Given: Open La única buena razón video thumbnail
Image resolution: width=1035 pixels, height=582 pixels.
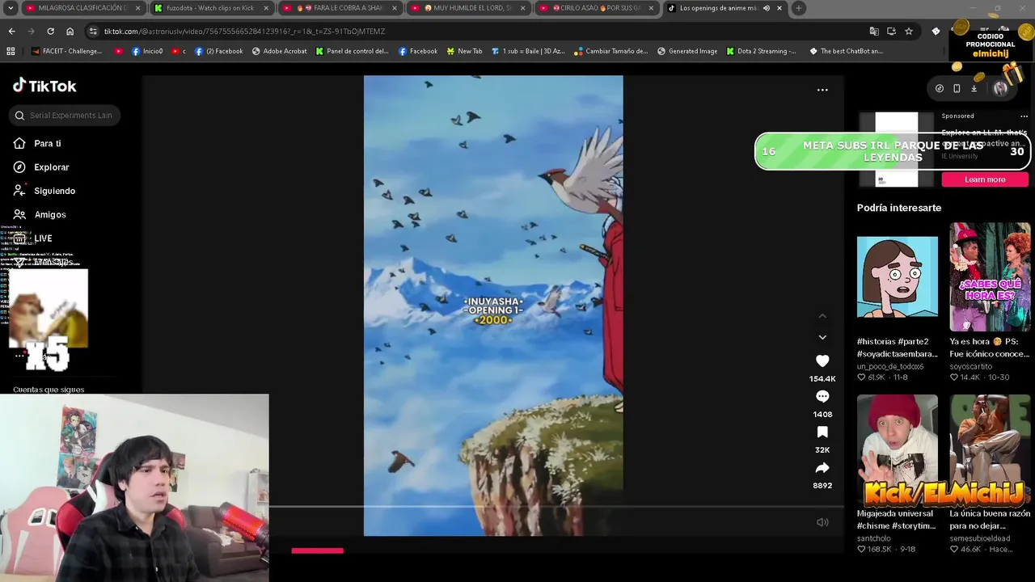Looking at the screenshot, I should pos(990,449).
